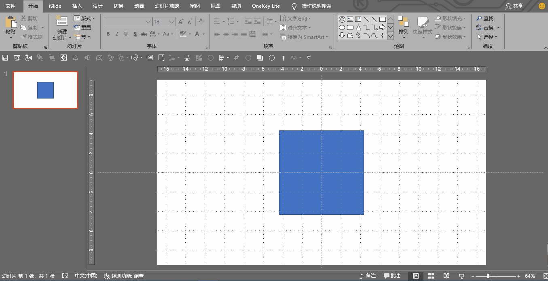Open the Insert (插入) ribbon tab
The image size is (548, 281).
[x=77, y=6]
